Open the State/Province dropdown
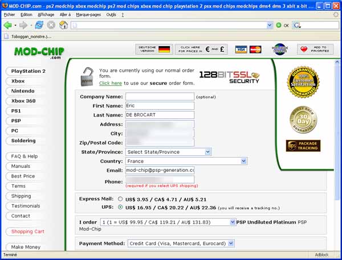This screenshot has height=260, width=342. pyautogui.click(x=168, y=152)
